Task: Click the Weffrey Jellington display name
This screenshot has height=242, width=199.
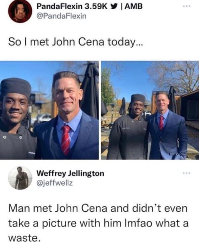Action: click(70, 173)
